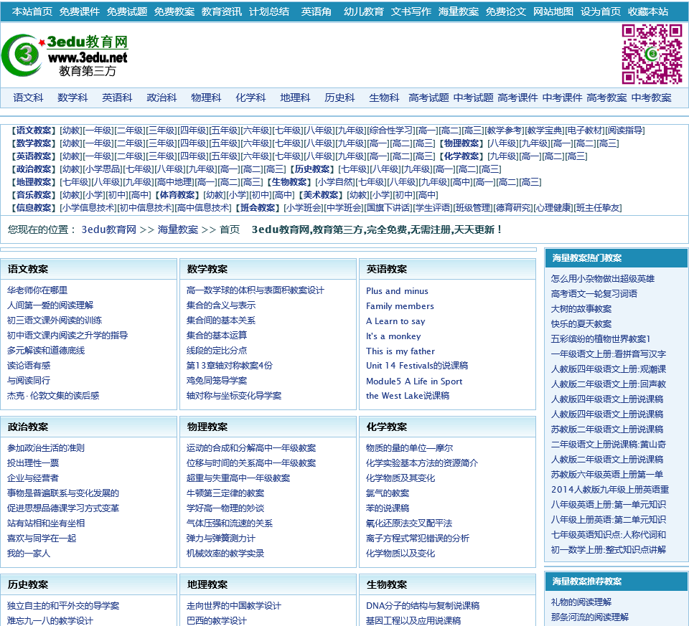This screenshot has height=626, width=689.
Task: Select 数学科 subject tab
Action: (72, 98)
